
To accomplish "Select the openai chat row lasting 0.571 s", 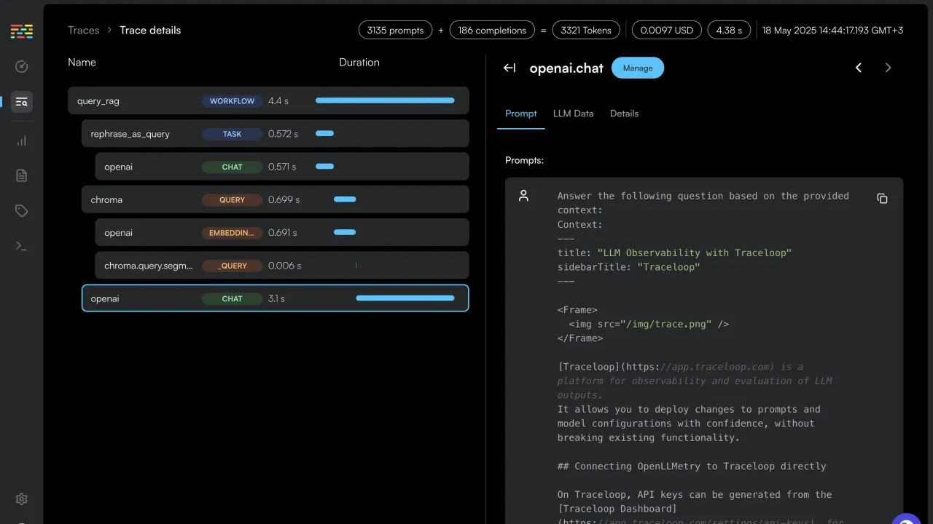I will coord(282,167).
